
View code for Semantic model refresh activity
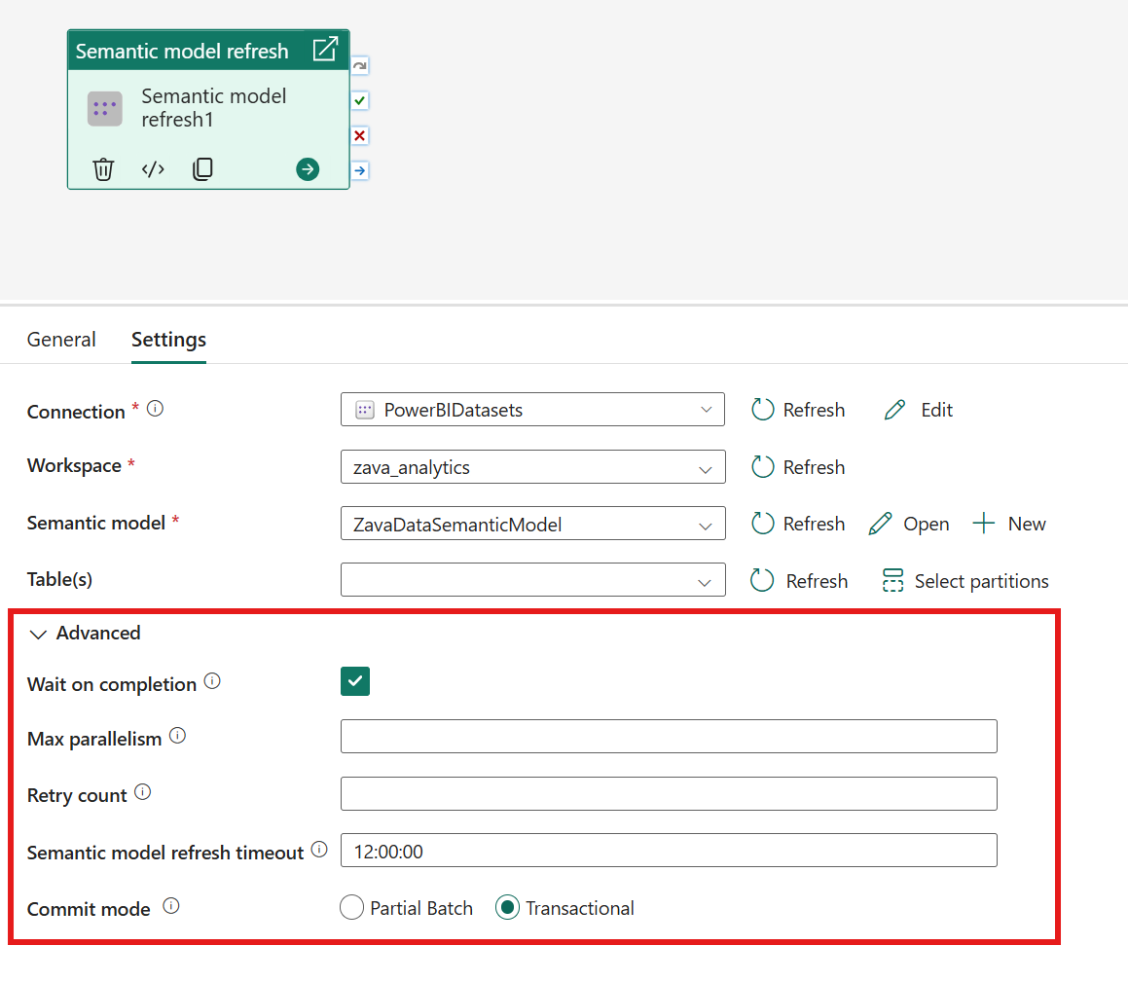tap(153, 169)
